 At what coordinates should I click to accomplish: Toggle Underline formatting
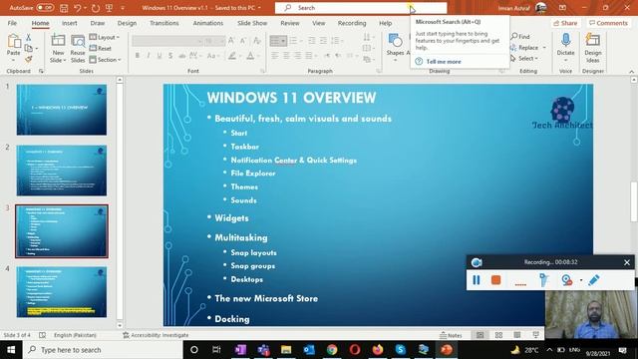coord(159,56)
